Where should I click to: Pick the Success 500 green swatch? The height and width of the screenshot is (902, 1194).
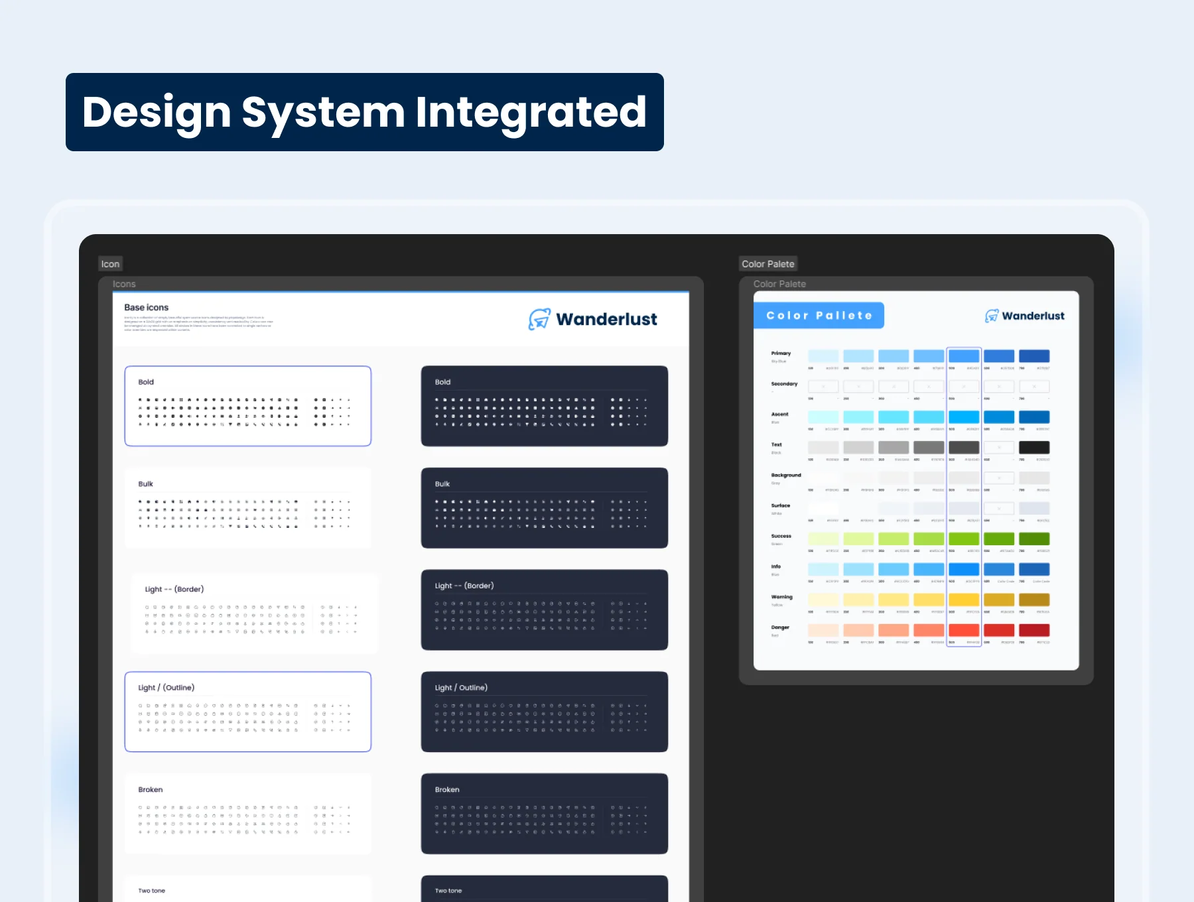(x=964, y=539)
